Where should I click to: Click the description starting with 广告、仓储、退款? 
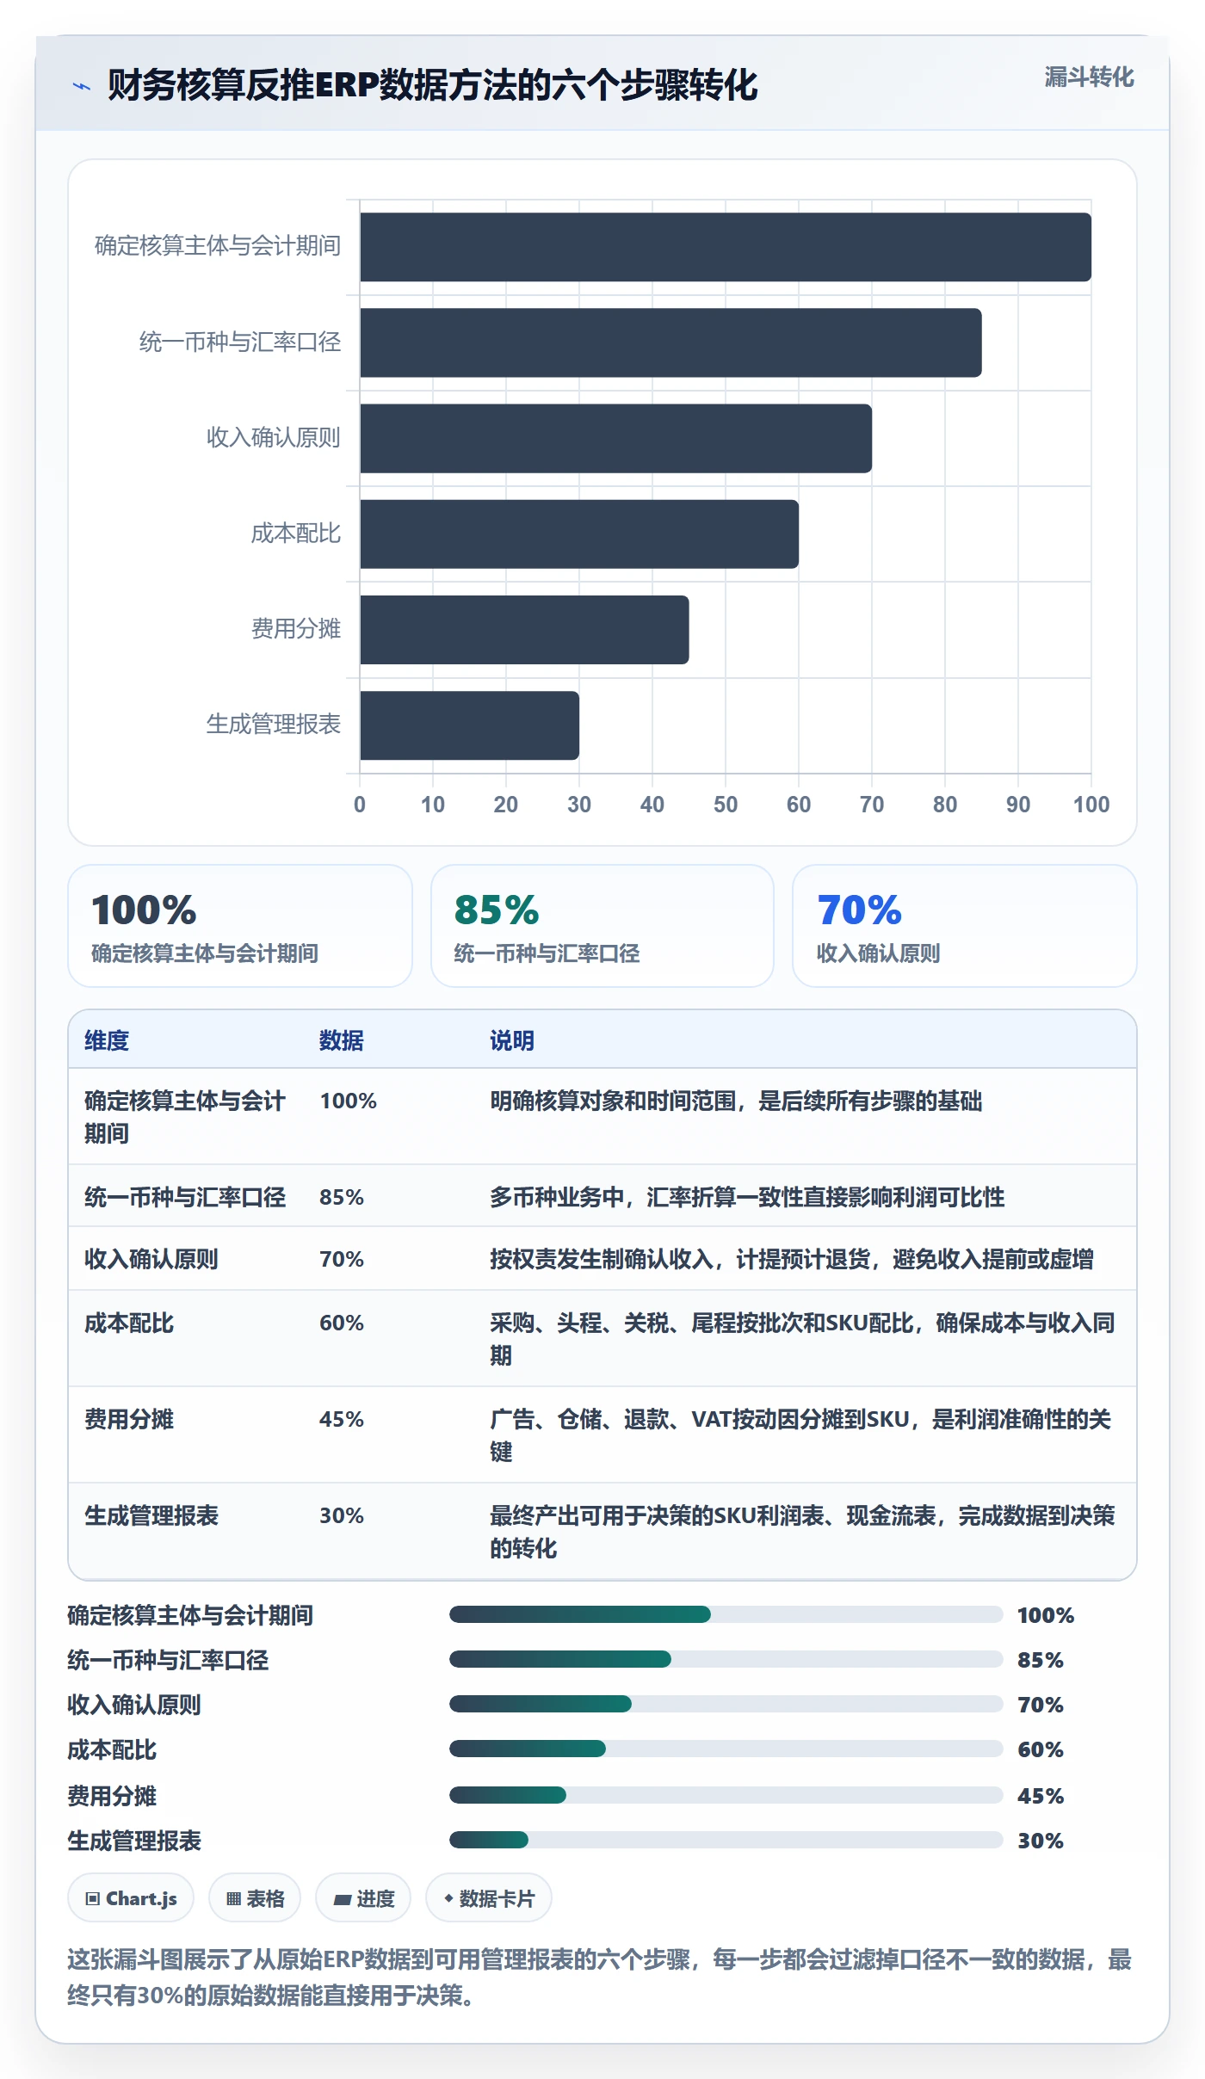click(800, 1435)
